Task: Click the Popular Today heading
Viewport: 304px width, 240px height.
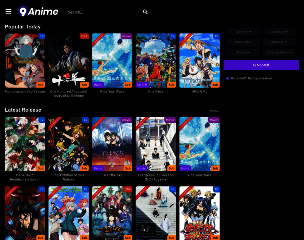Action: 23,27
